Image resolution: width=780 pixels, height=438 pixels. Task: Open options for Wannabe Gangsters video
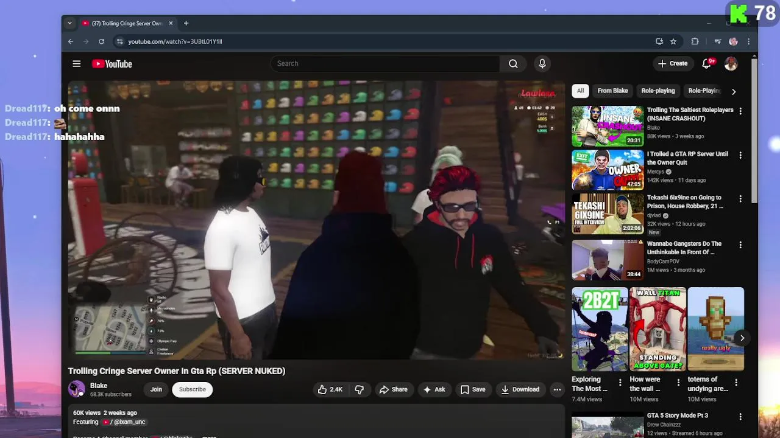click(740, 245)
